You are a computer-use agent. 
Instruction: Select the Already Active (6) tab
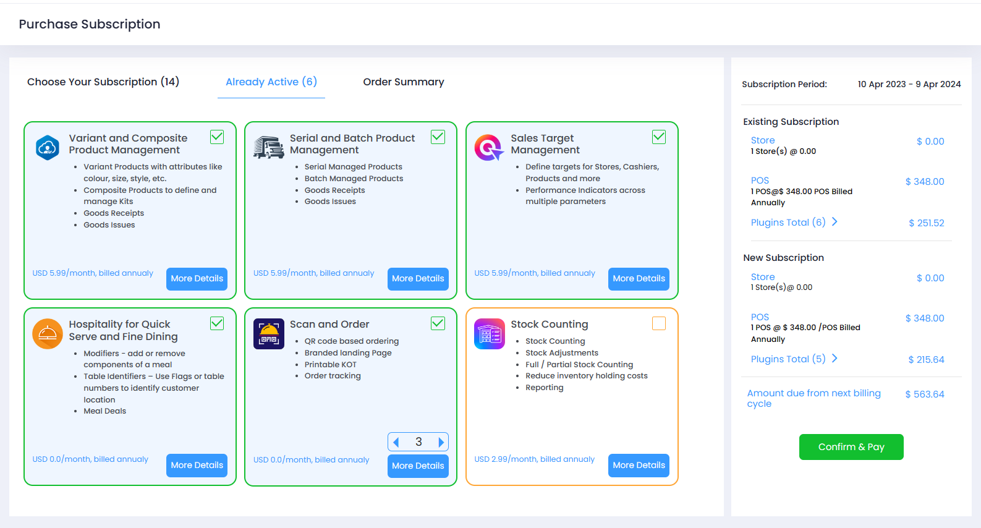point(271,82)
